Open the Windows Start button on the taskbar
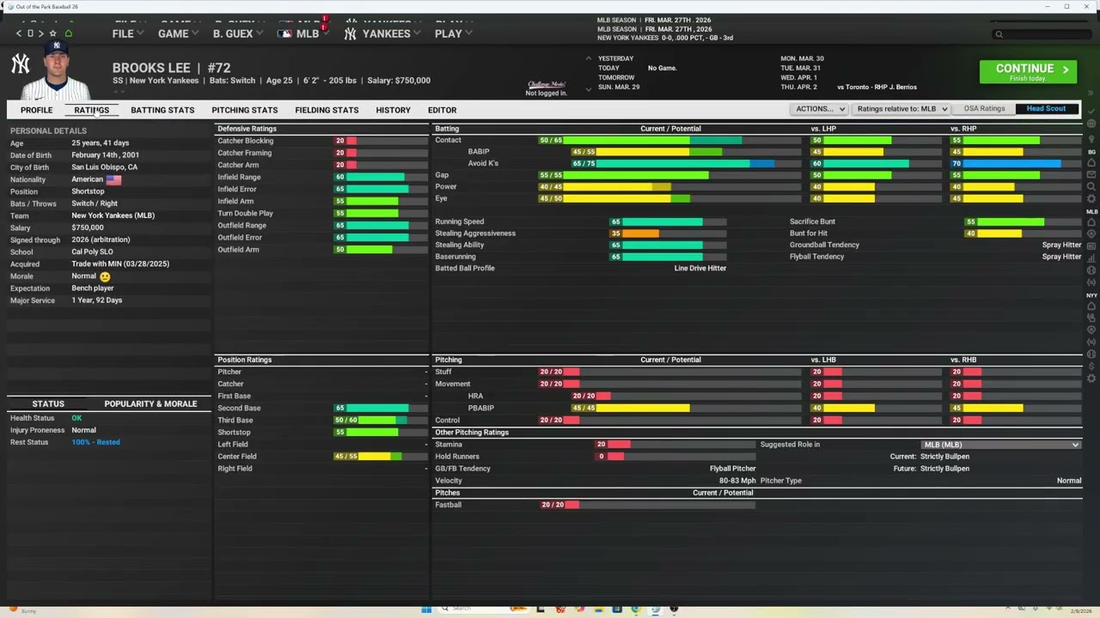 pyautogui.click(x=425, y=609)
